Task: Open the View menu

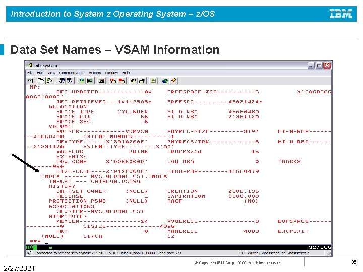Action: pos(51,73)
